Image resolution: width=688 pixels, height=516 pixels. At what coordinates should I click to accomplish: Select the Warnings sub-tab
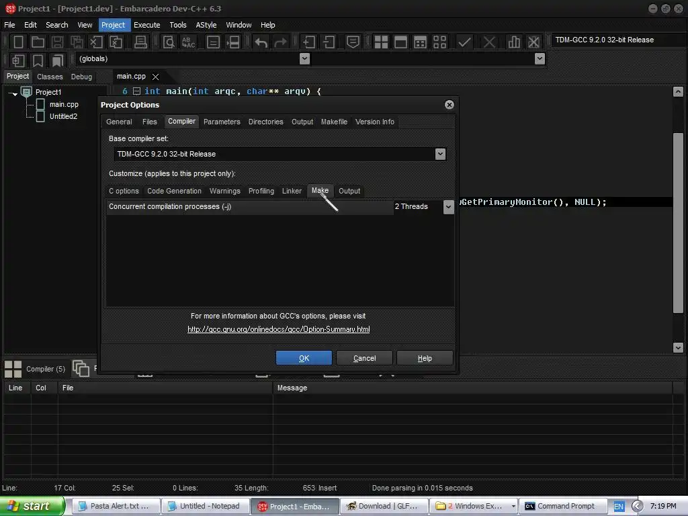(x=224, y=191)
